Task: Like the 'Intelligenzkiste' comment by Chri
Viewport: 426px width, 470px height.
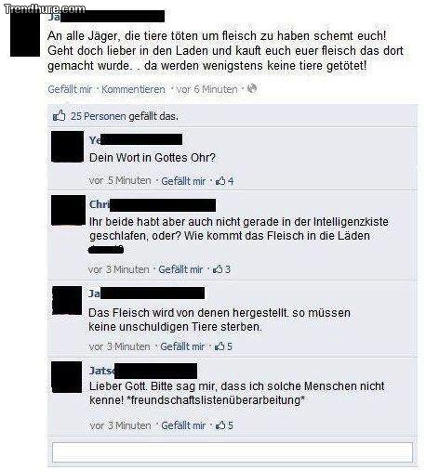Action: coord(180,269)
